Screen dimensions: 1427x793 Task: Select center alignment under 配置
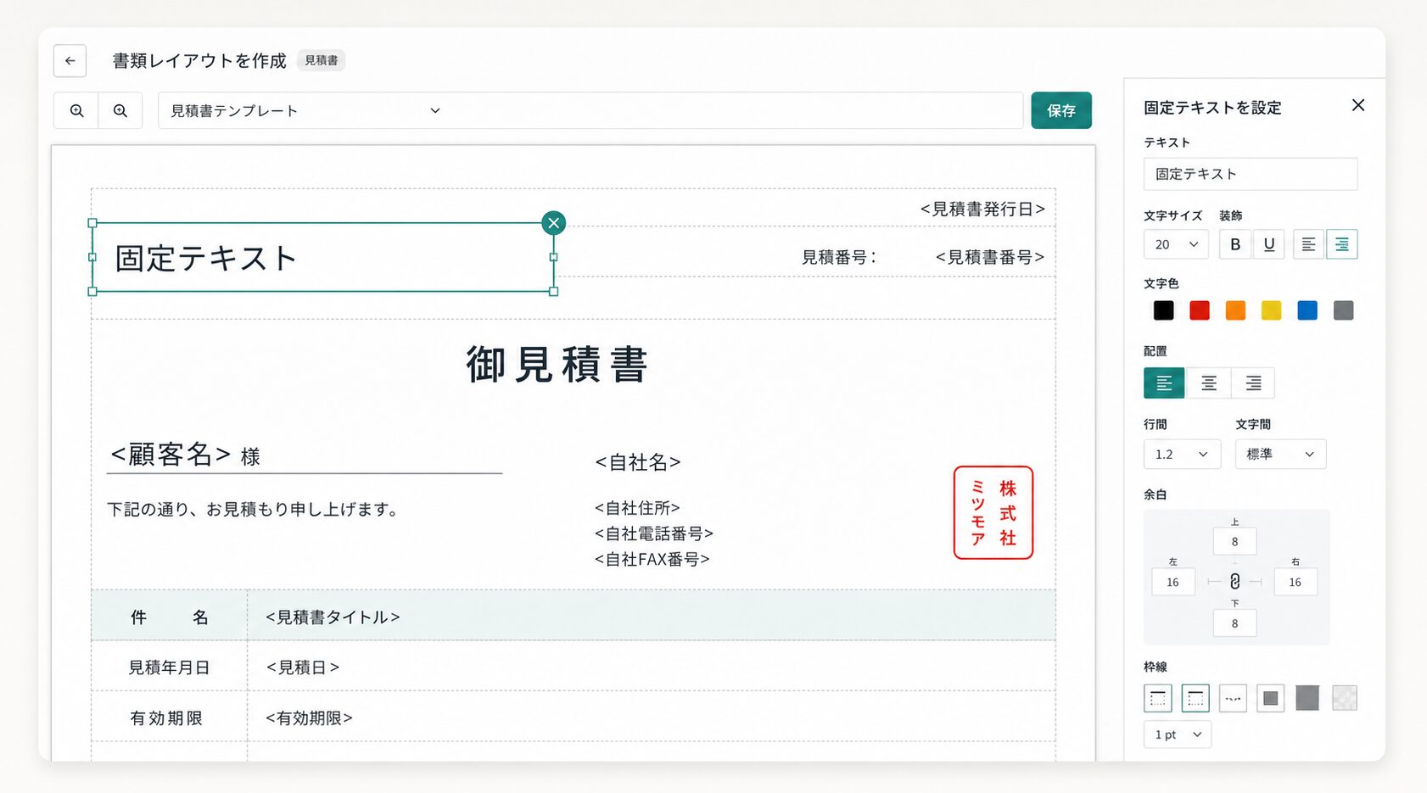coord(1209,383)
